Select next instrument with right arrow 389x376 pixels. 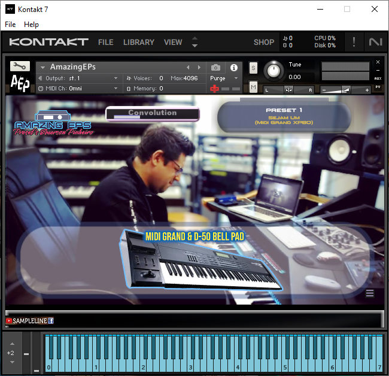coord(199,68)
